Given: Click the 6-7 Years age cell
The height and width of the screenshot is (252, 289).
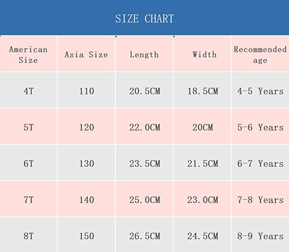Looking at the screenshot, I should (260, 163).
